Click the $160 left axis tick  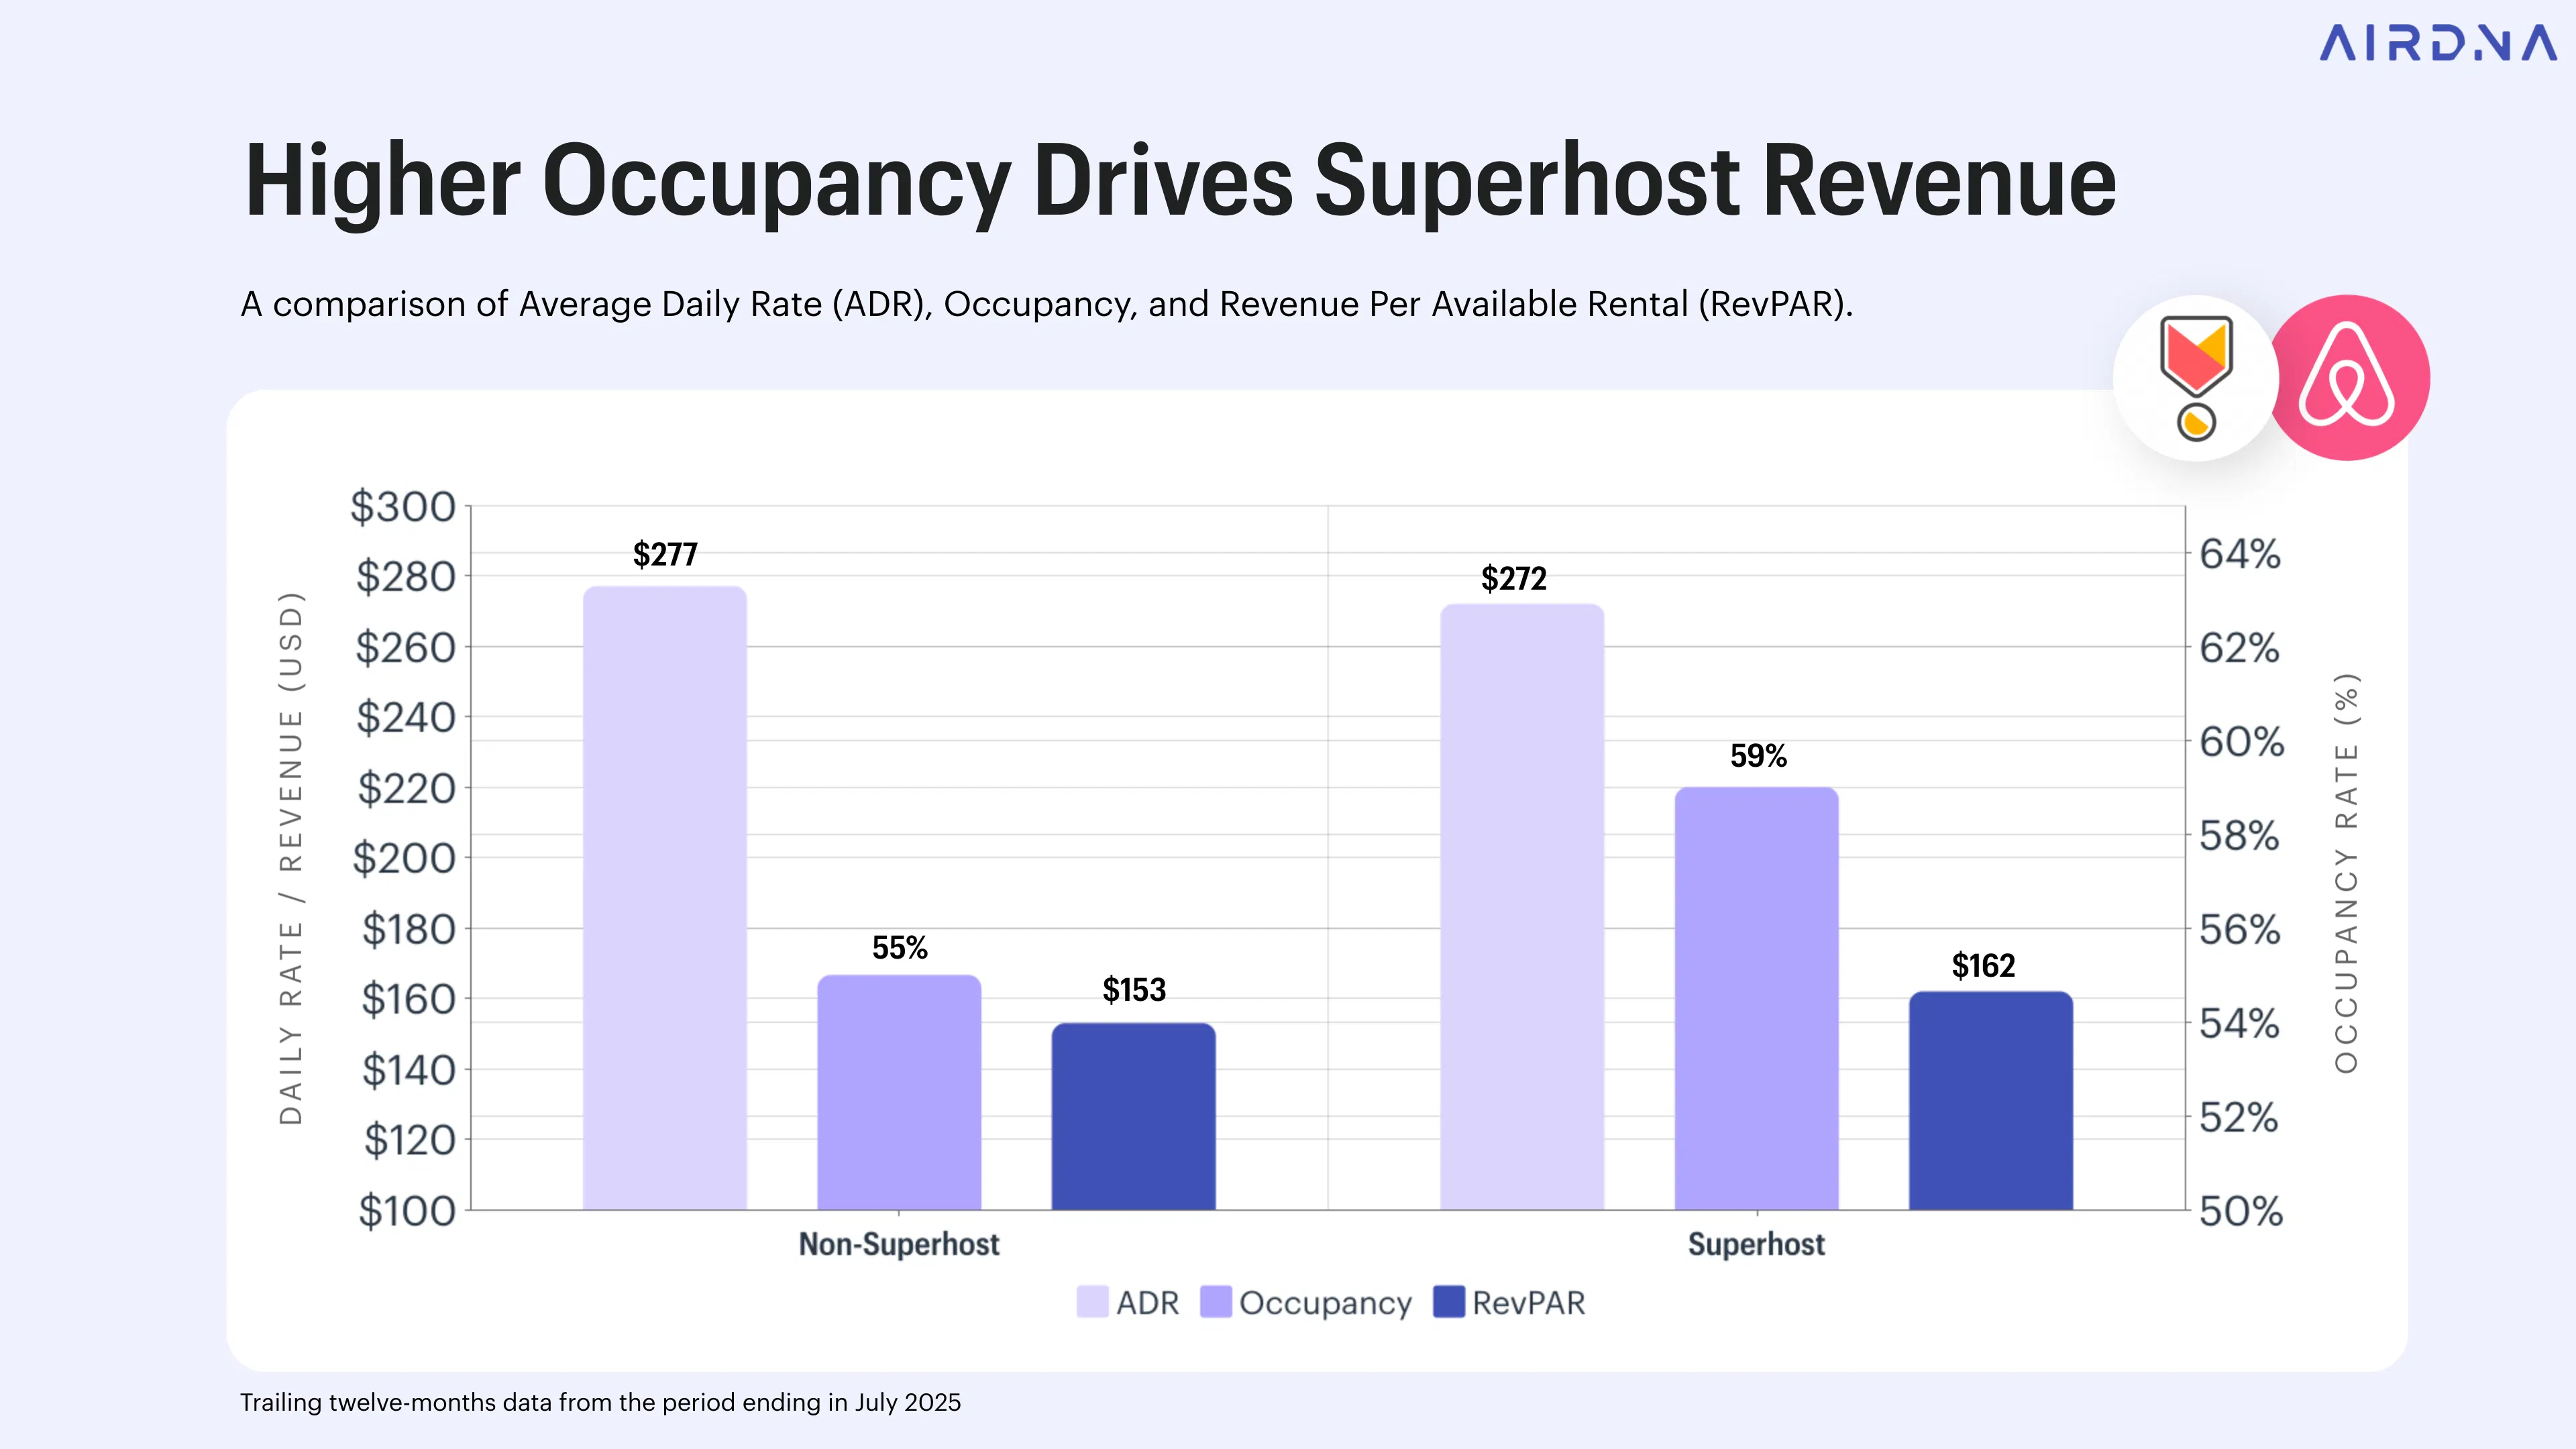coord(408,999)
